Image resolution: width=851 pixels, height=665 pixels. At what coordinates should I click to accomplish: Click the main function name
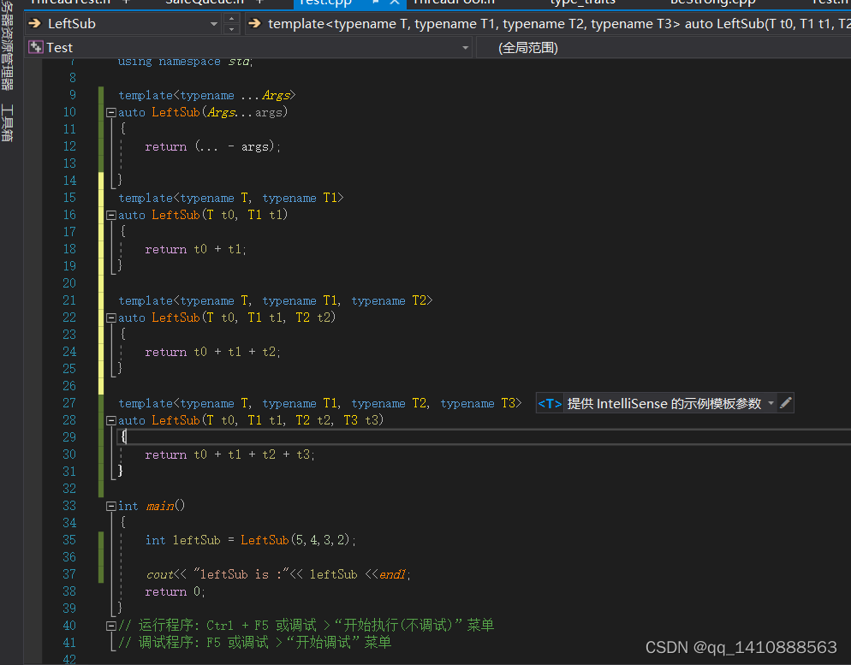pyautogui.click(x=160, y=506)
